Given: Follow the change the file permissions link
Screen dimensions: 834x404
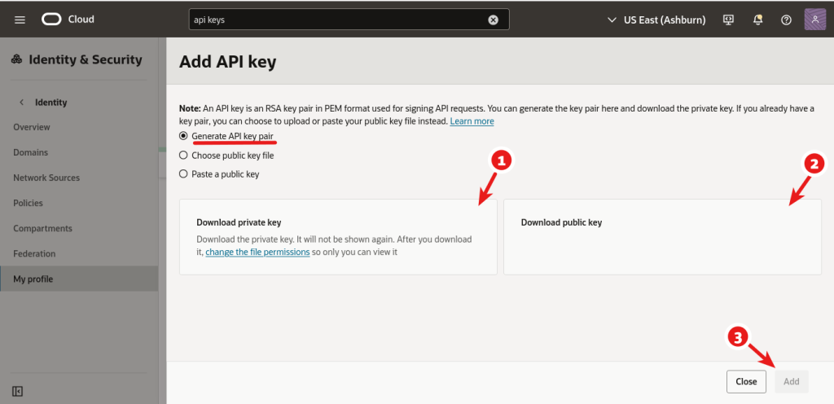Looking at the screenshot, I should [x=257, y=253].
